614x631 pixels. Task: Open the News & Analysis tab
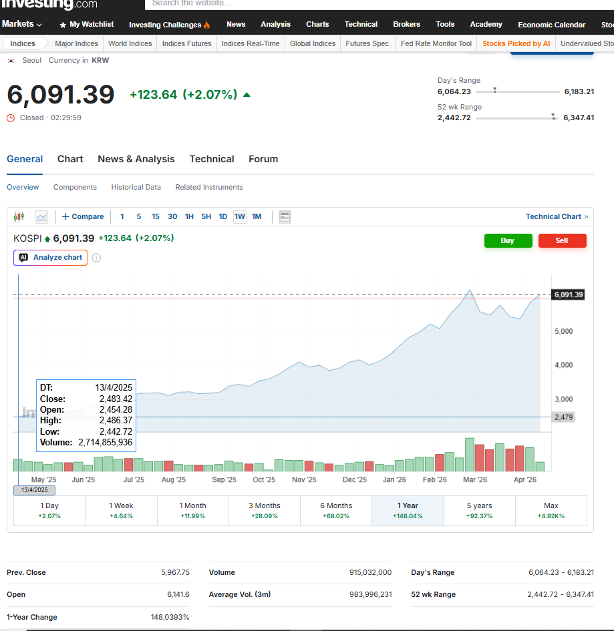(136, 159)
